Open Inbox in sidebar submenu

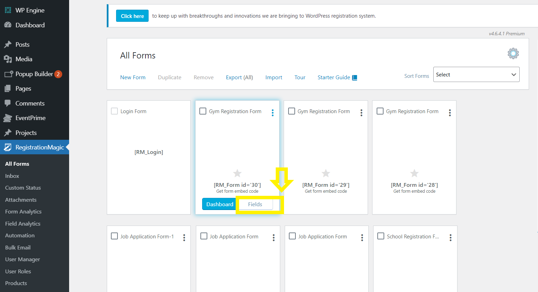pyautogui.click(x=12, y=176)
